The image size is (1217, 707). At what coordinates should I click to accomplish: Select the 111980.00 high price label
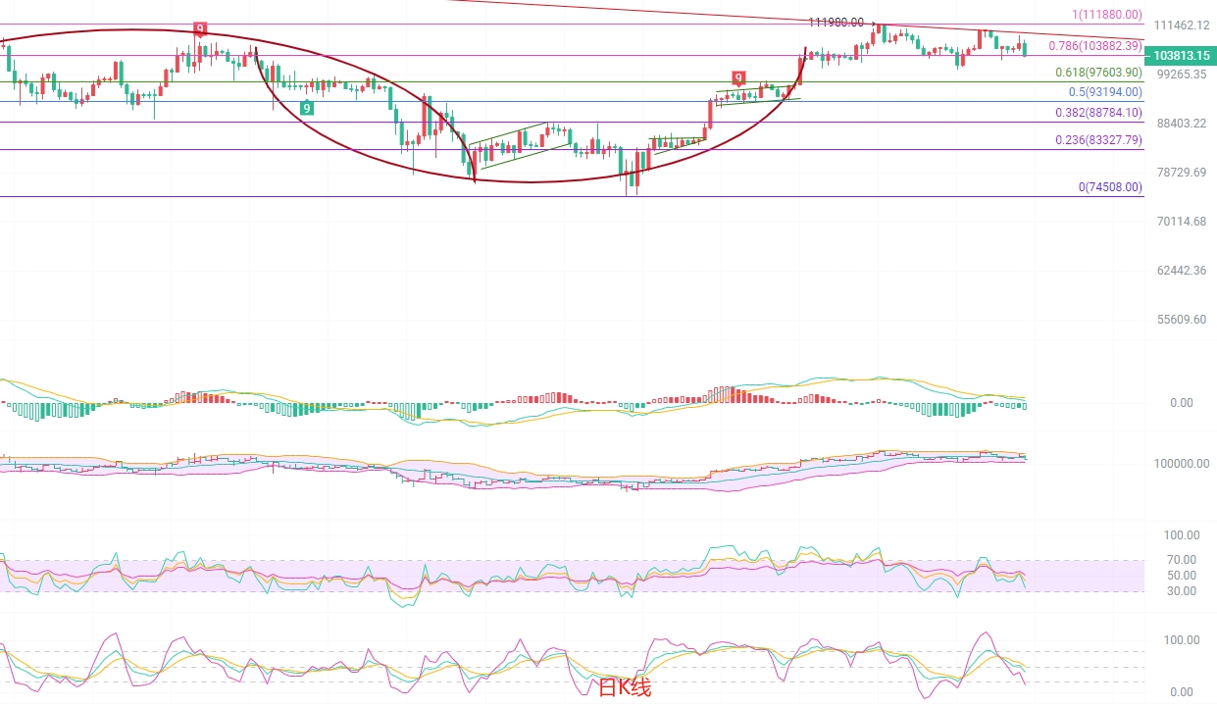[x=837, y=22]
